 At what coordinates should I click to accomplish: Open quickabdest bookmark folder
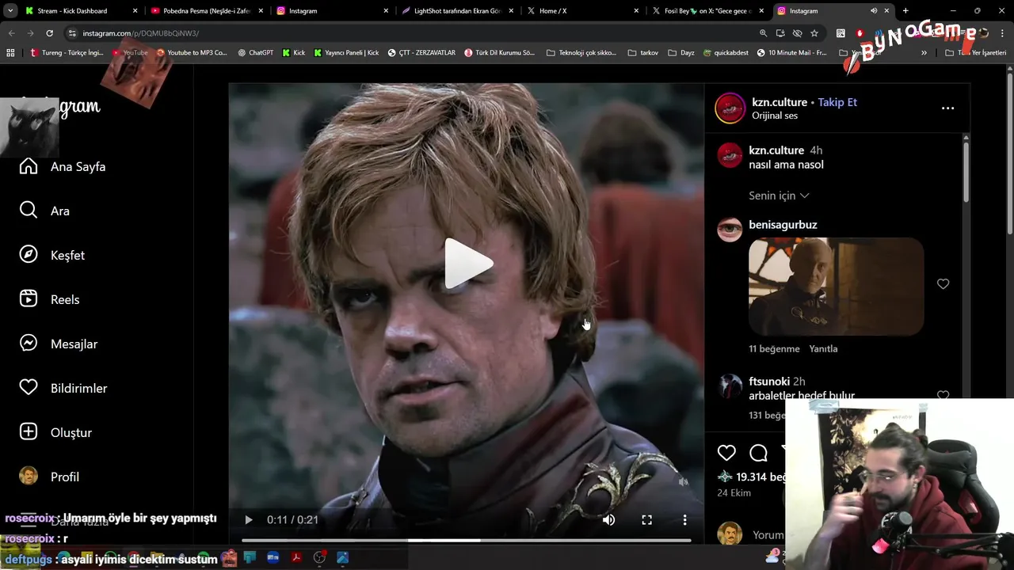[725, 52]
